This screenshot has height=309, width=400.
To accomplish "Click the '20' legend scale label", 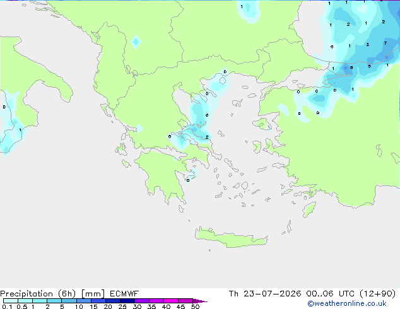I will tap(108, 306).
